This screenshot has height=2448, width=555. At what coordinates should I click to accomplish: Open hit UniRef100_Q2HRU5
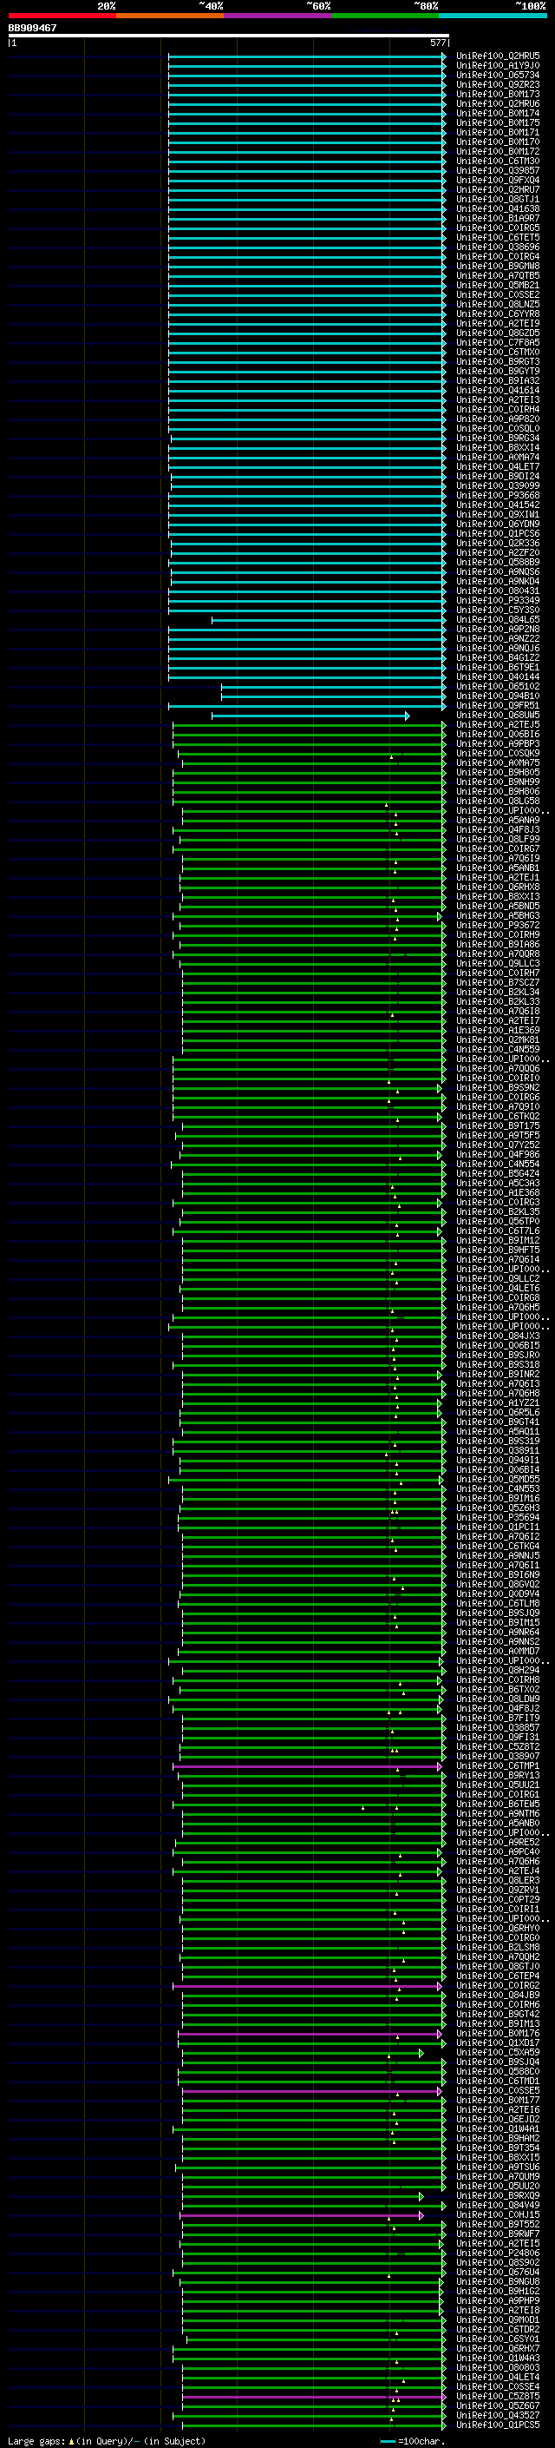[x=498, y=56]
